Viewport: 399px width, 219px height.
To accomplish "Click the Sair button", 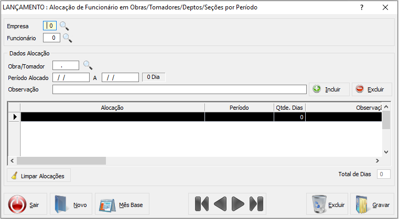I will (x=26, y=204).
